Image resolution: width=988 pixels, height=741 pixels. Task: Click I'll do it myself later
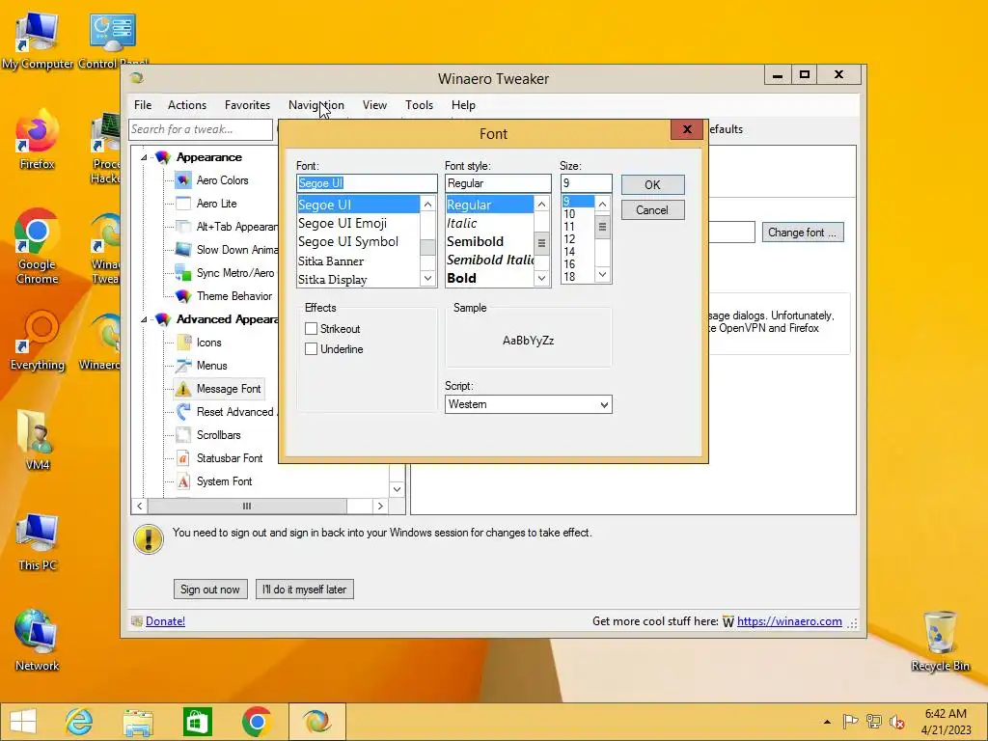tap(304, 590)
